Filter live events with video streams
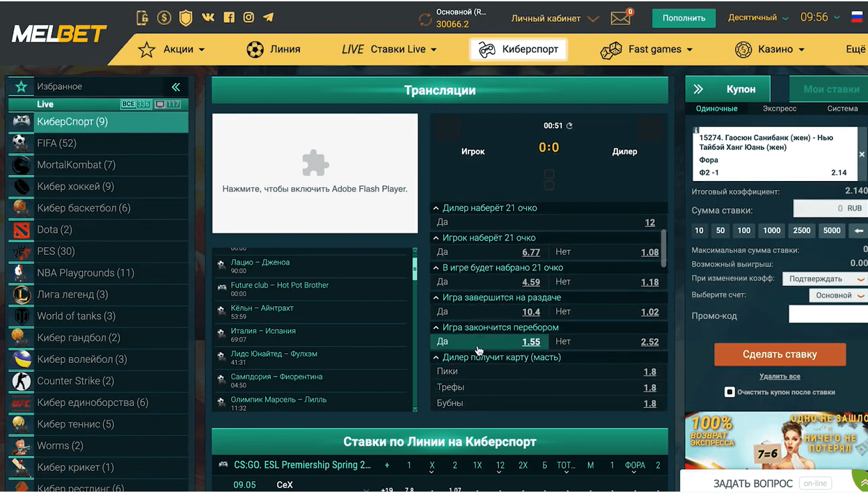The image size is (868, 493). pyautogui.click(x=167, y=104)
